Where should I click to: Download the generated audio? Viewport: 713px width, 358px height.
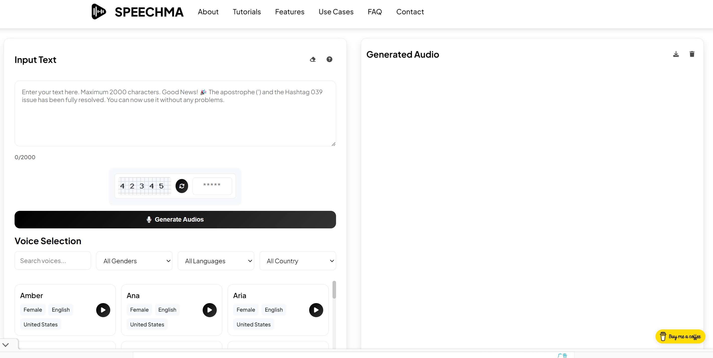(x=676, y=54)
